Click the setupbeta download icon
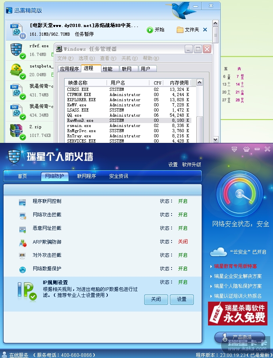Image resolution: width=273 pixels, height=358 pixels. [x=17, y=71]
